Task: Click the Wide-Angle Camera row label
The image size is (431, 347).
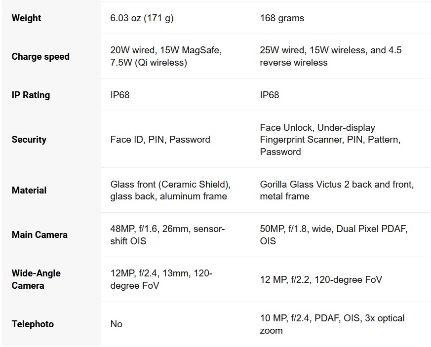Action: pyautogui.click(x=36, y=279)
